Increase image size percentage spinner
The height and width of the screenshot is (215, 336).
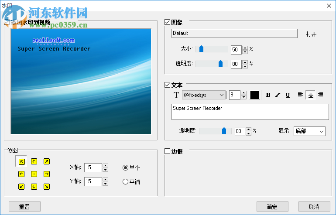pos(245,48)
